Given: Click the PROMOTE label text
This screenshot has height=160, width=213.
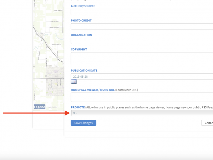Looking at the screenshot, I should click(x=78, y=107).
